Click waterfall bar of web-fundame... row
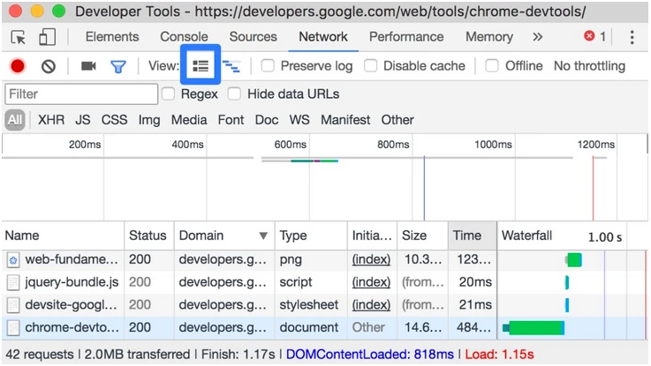The width and height of the screenshot is (651, 366). coord(574,260)
